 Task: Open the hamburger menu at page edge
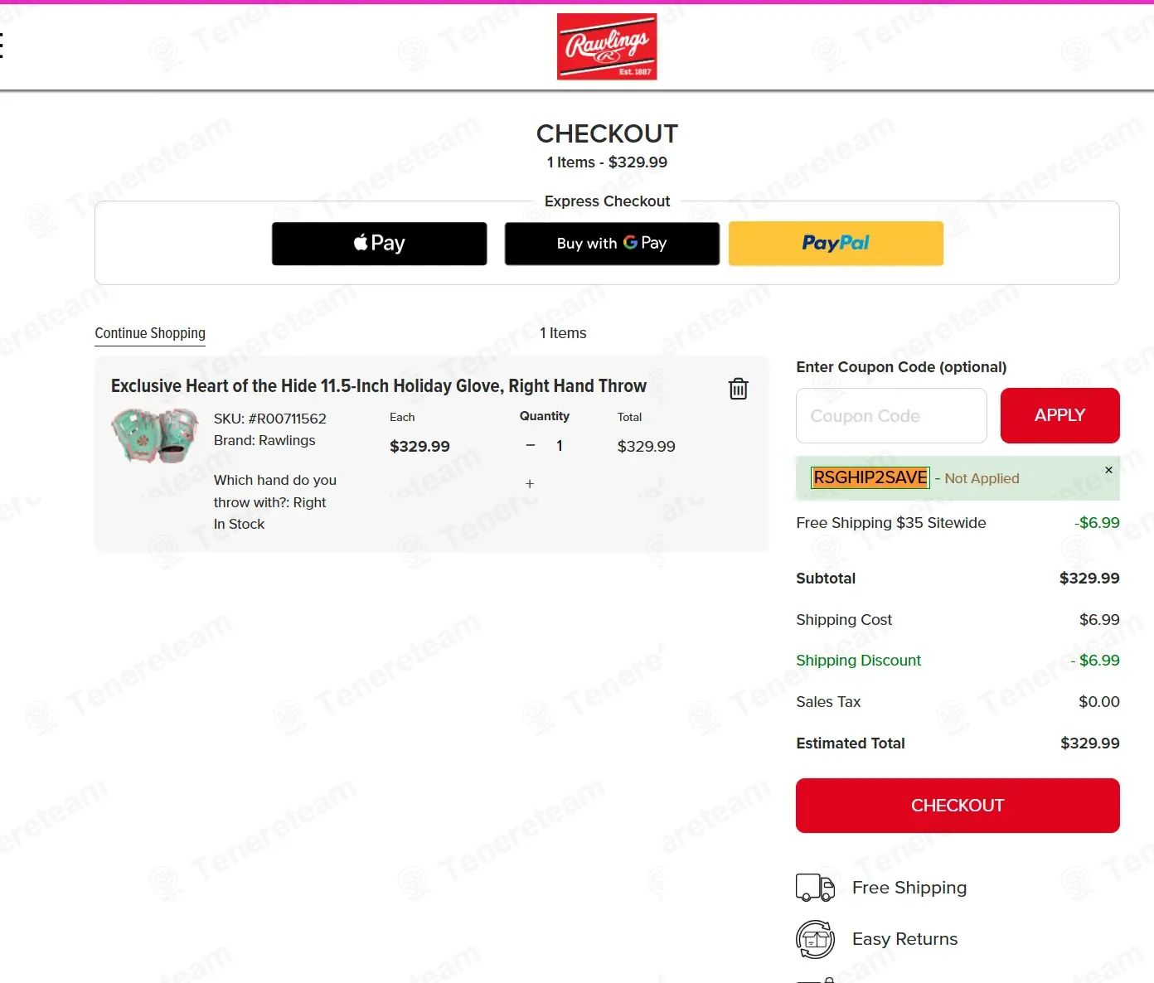pos(2,45)
